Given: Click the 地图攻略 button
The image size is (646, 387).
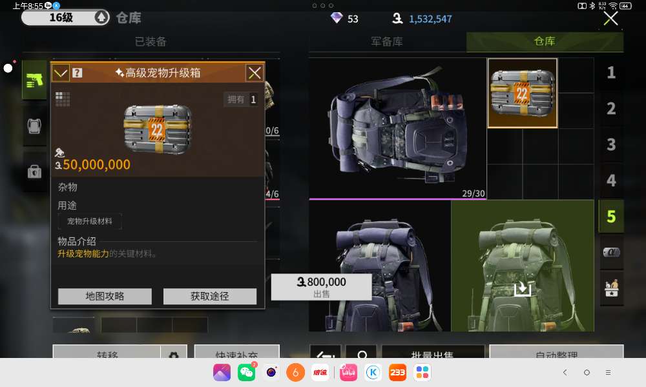Looking at the screenshot, I should pyautogui.click(x=105, y=296).
